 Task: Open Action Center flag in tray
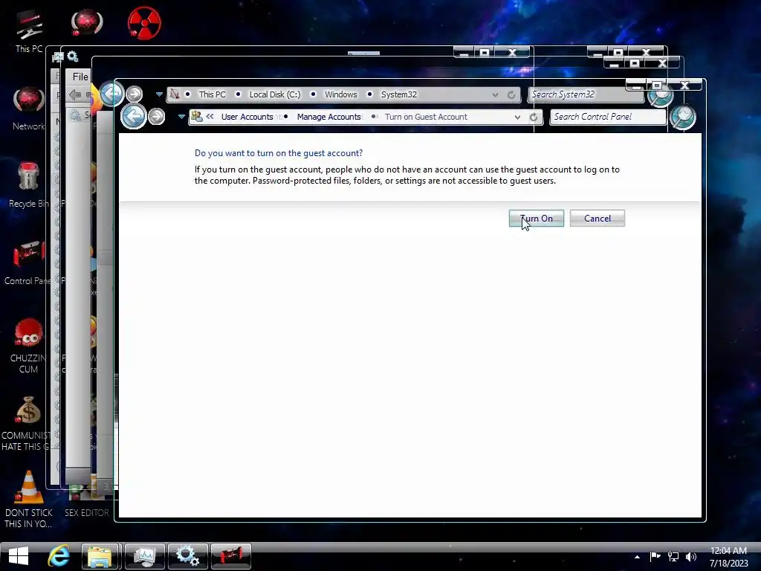click(x=655, y=557)
